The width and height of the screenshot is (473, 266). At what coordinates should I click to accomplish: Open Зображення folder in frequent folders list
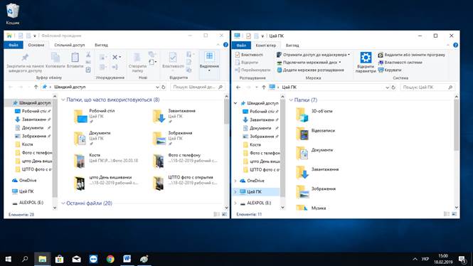coord(172,138)
